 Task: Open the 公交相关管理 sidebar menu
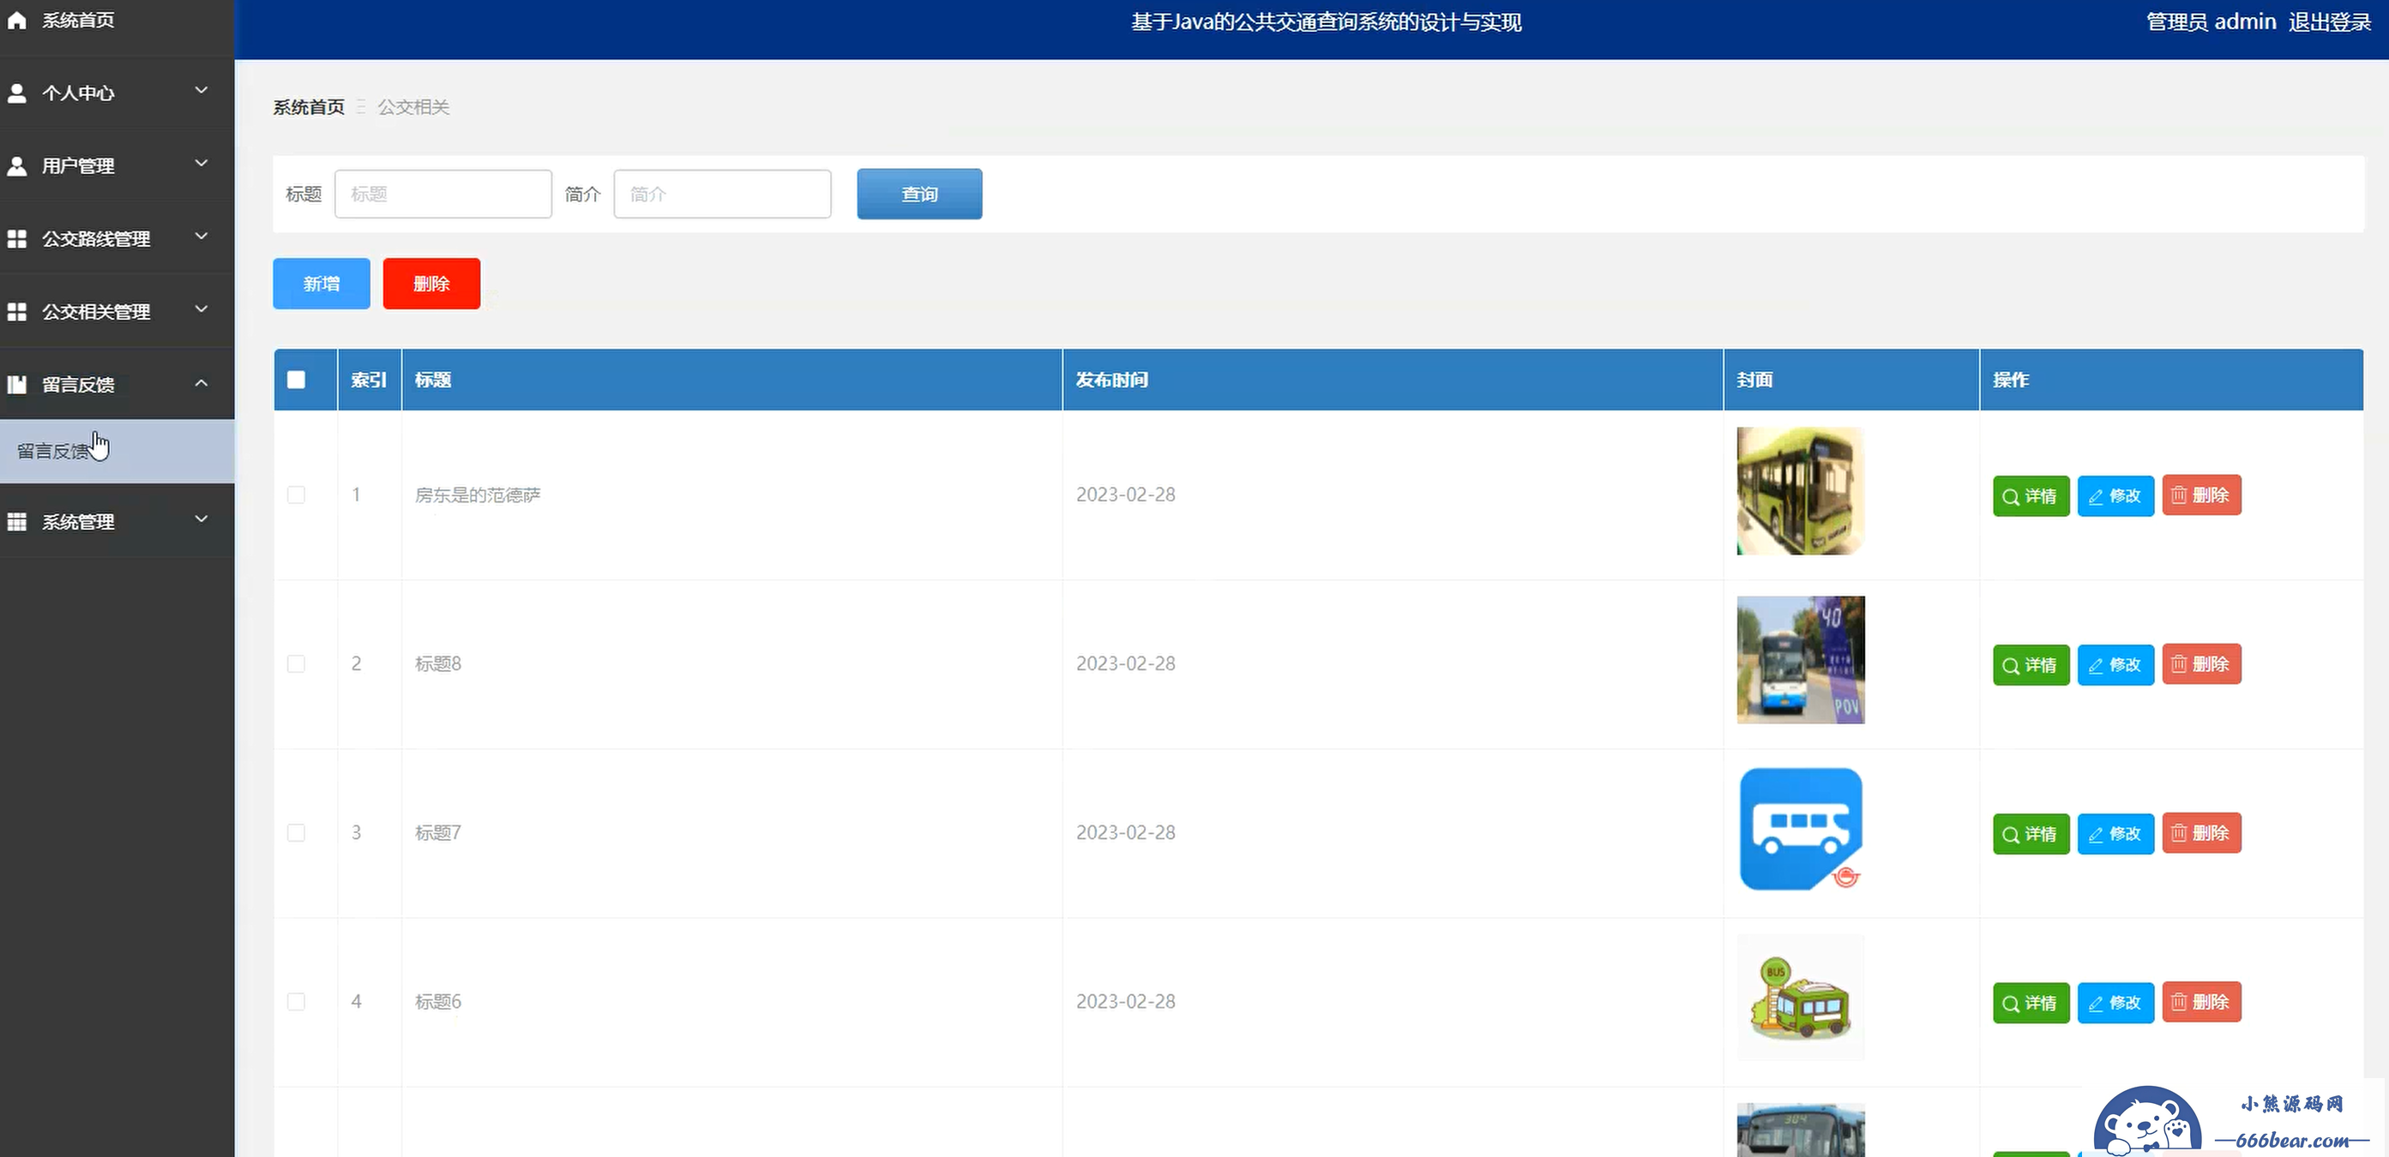click(117, 311)
